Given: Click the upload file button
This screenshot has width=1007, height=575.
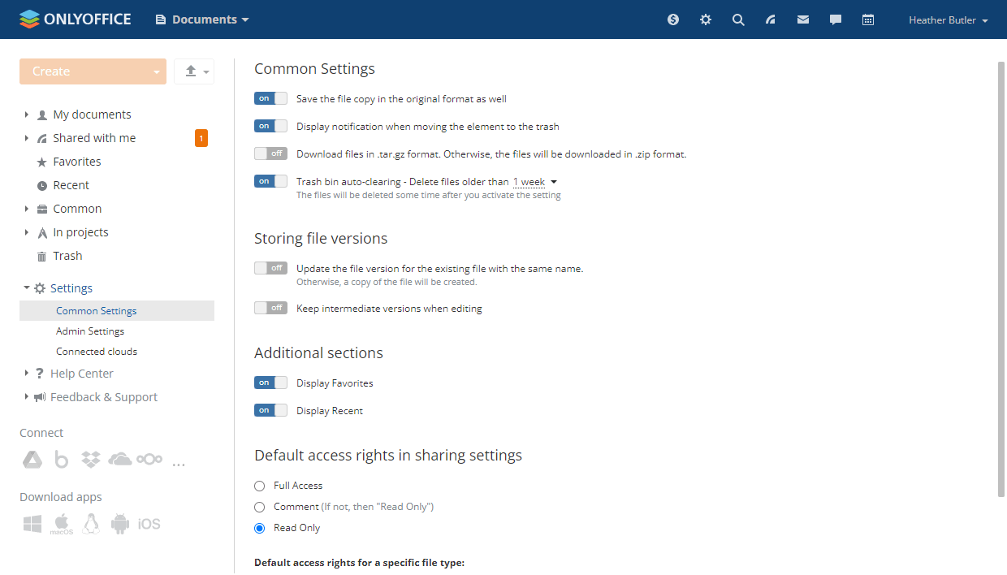Looking at the screenshot, I should coord(191,71).
